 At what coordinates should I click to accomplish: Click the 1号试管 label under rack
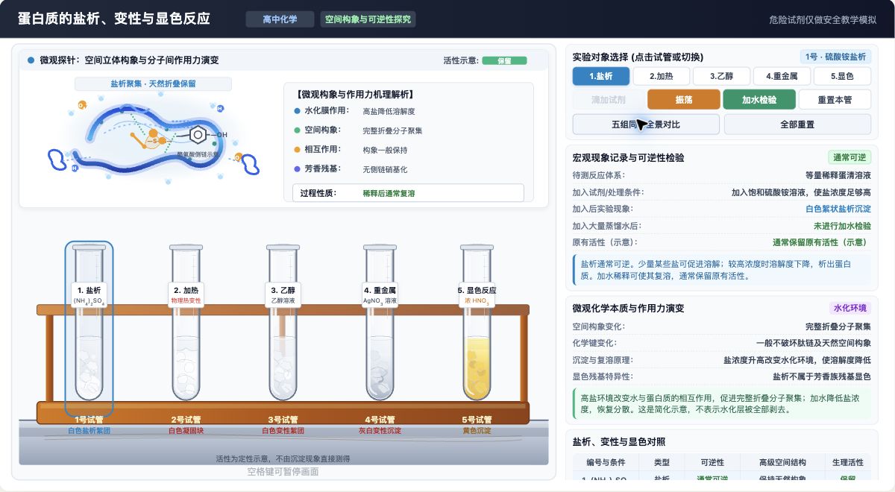click(89, 420)
